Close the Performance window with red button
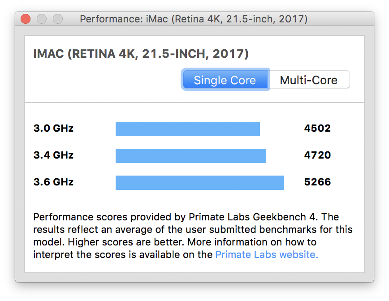The image size is (389, 301). pyautogui.click(x=26, y=19)
